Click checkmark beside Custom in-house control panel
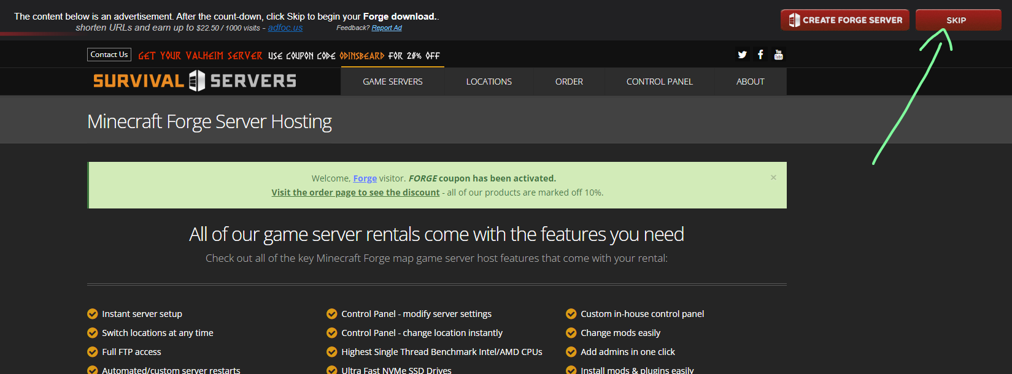Image resolution: width=1012 pixels, height=374 pixels. (571, 314)
